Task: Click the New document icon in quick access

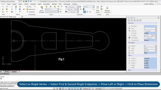Action: pos(21,1)
